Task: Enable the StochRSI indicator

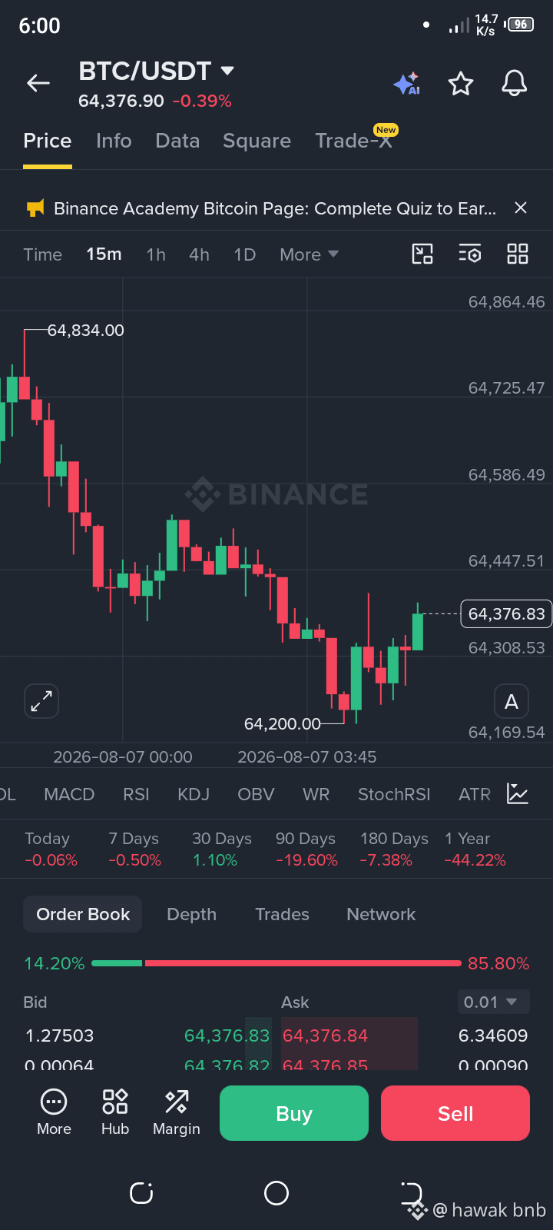Action: point(394,794)
